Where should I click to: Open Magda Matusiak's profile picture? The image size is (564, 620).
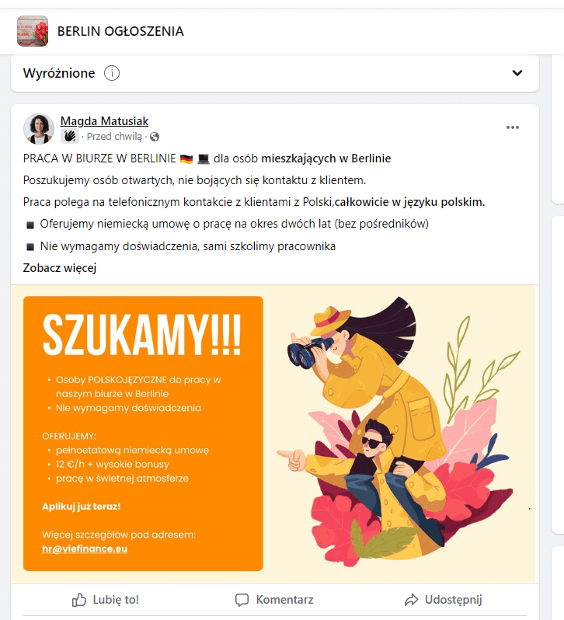point(39,128)
